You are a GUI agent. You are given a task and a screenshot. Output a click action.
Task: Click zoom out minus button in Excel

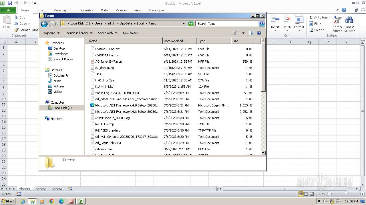coord(329,194)
